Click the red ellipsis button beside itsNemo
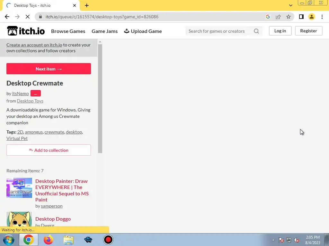The width and height of the screenshot is (329, 246). pos(35,93)
